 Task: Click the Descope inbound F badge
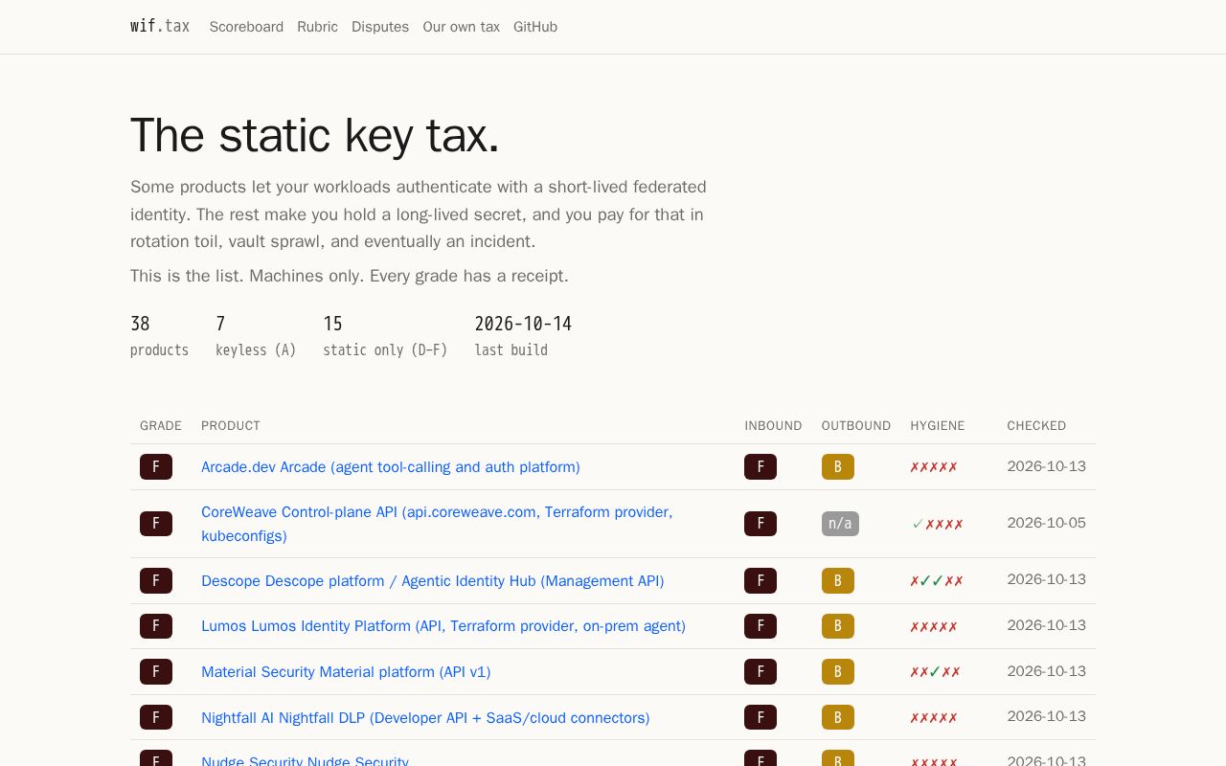[x=761, y=581]
